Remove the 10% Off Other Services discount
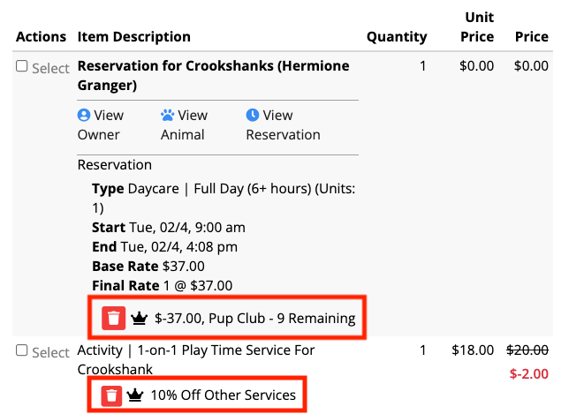 tap(111, 395)
